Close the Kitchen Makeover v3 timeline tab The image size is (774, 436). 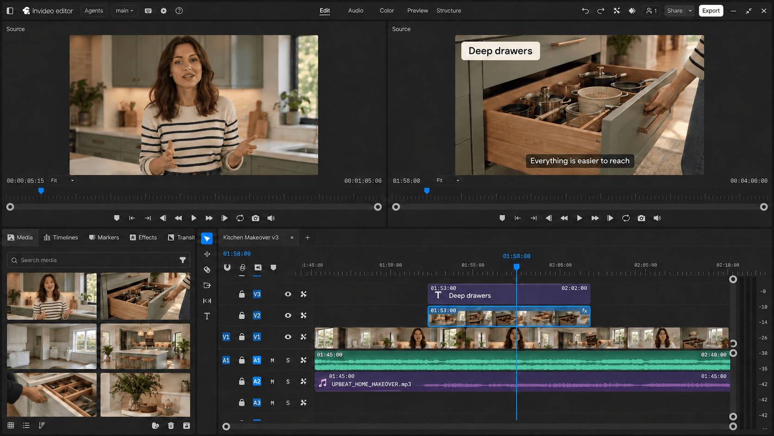click(292, 238)
